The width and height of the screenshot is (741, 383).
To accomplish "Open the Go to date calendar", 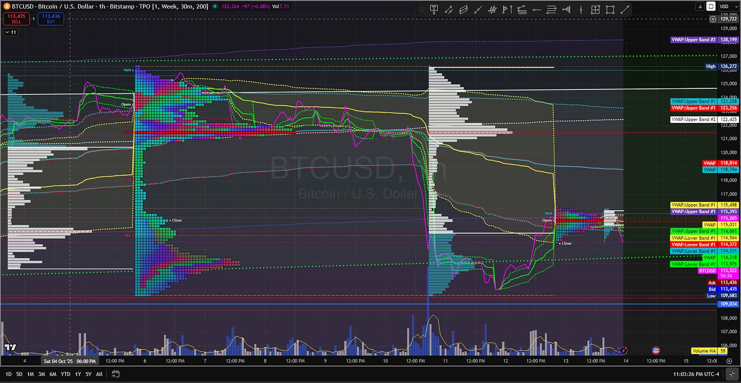I will click(x=116, y=374).
